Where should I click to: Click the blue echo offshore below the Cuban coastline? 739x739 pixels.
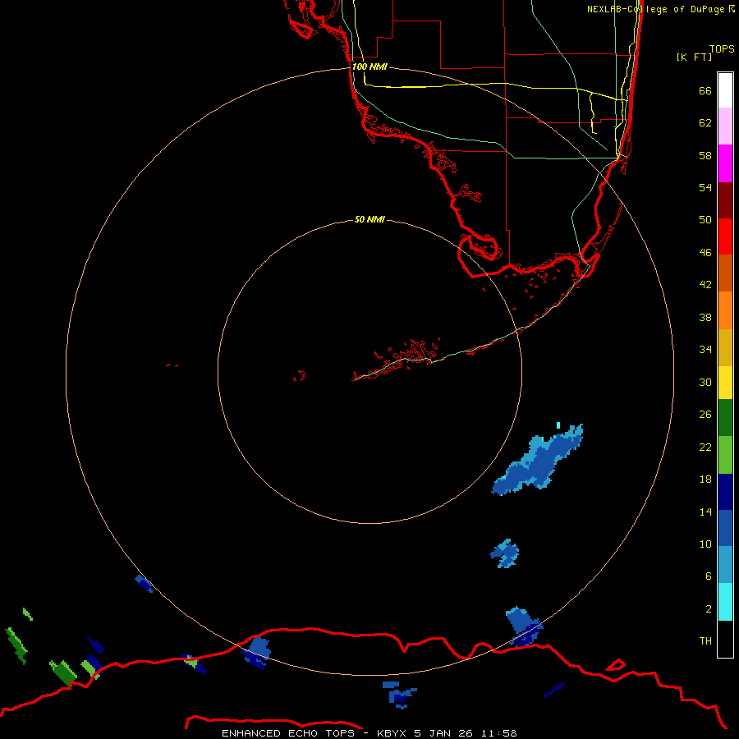click(400, 695)
